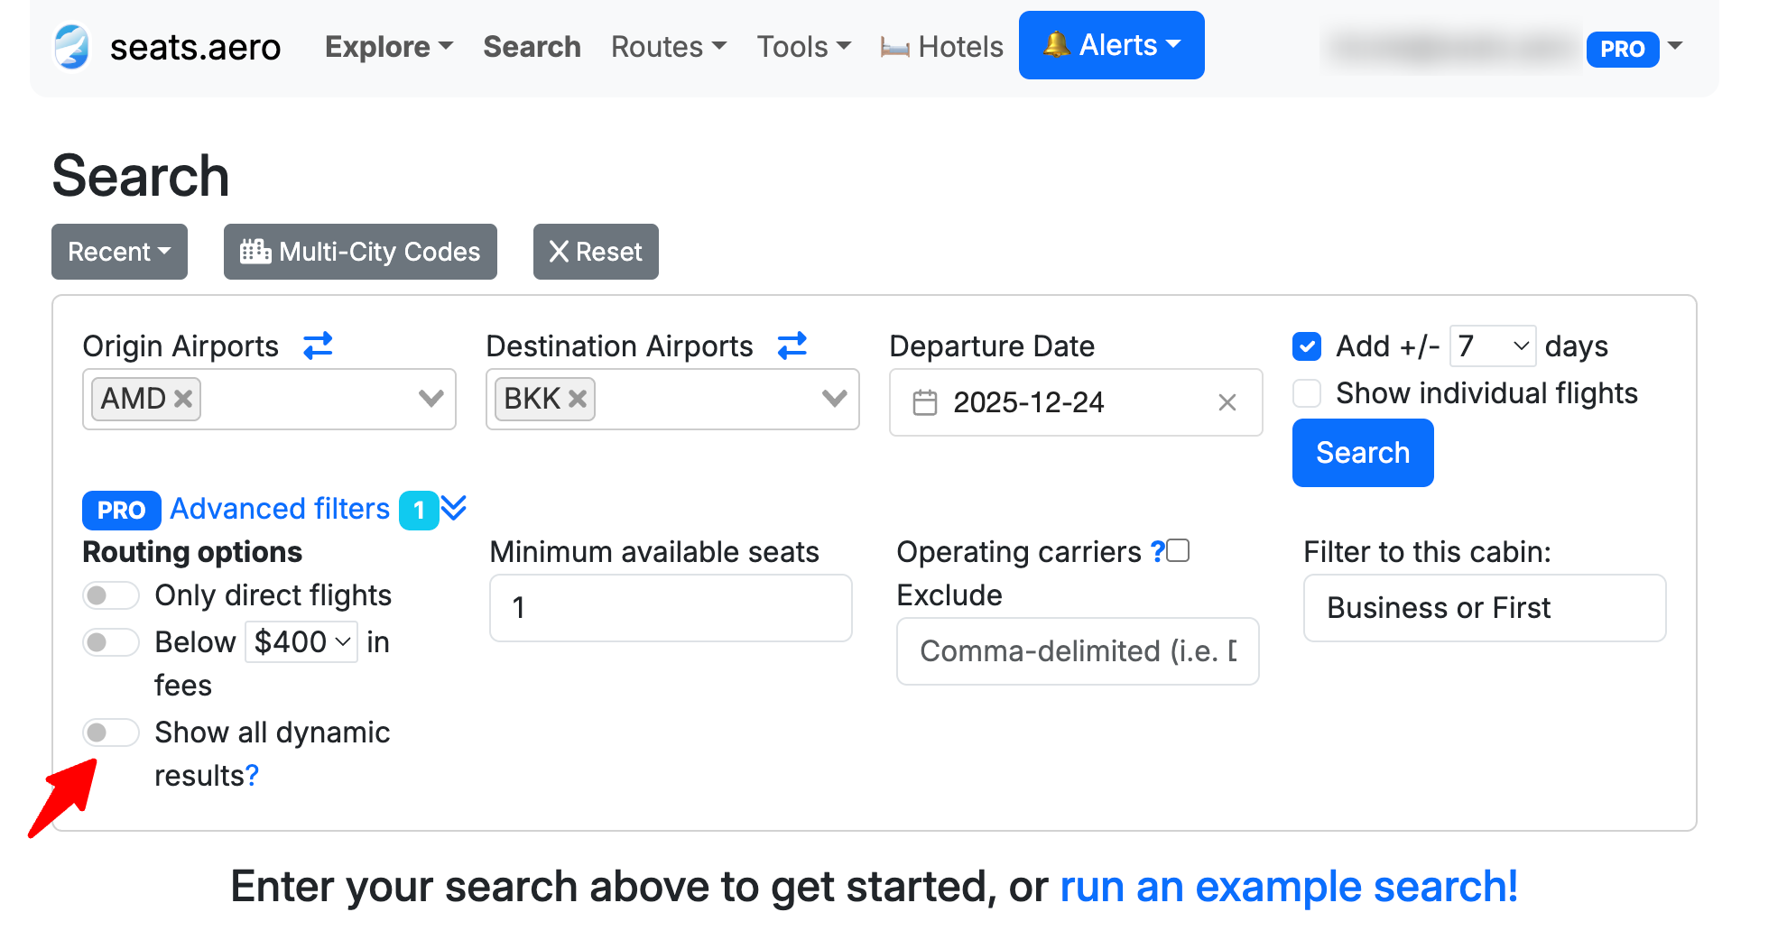This screenshot has height=949, width=1787.
Task: Click the blue Search button
Action: pyautogui.click(x=1363, y=453)
